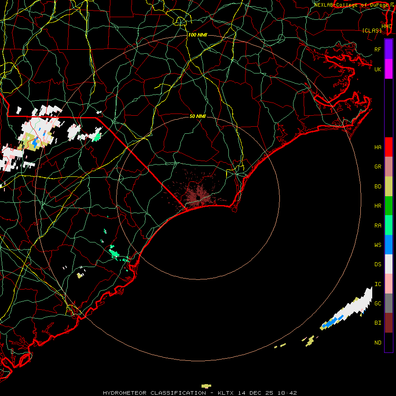396x396 pixels.
Task: Click the IC legend label
Action: point(378,284)
